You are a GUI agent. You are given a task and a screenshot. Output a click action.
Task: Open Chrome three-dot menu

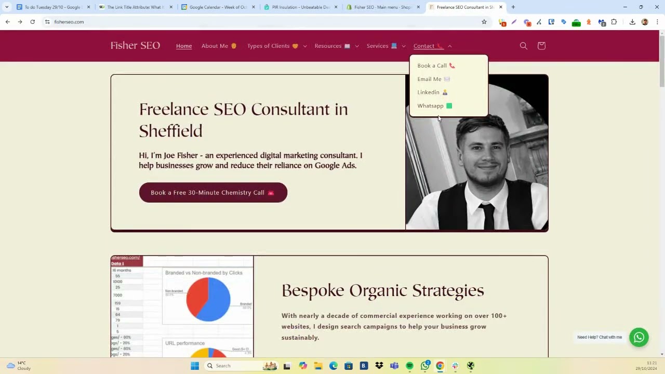657,22
